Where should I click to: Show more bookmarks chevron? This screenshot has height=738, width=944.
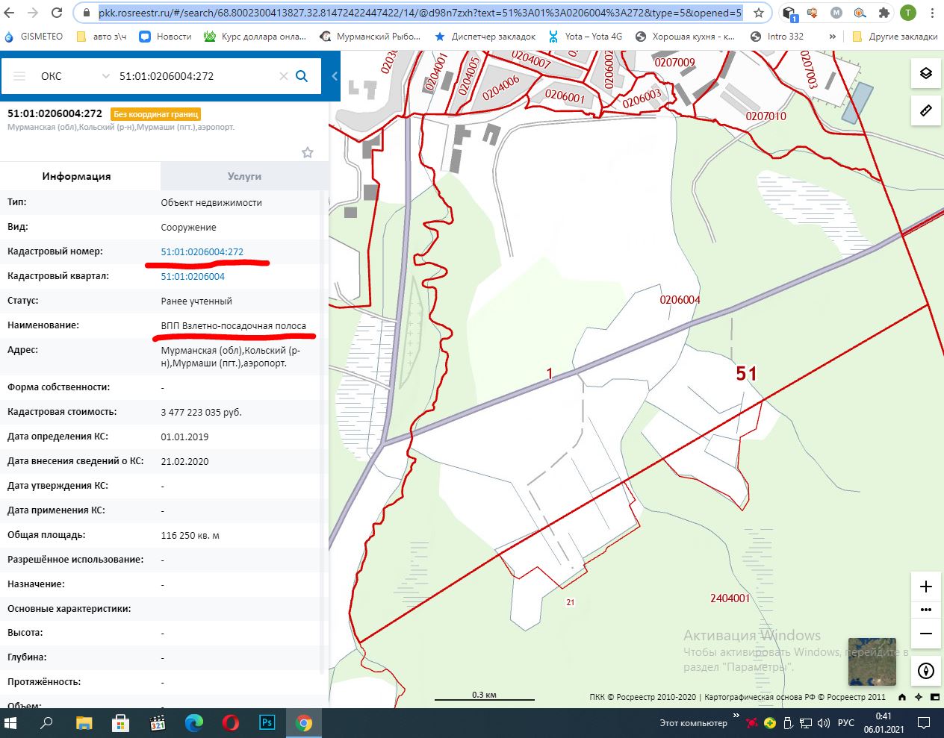click(x=832, y=37)
